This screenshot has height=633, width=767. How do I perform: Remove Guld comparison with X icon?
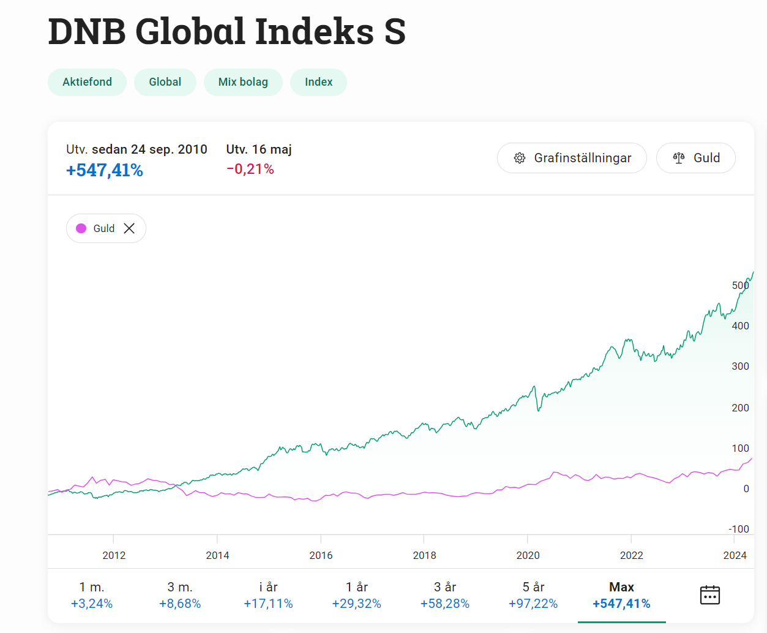point(129,228)
